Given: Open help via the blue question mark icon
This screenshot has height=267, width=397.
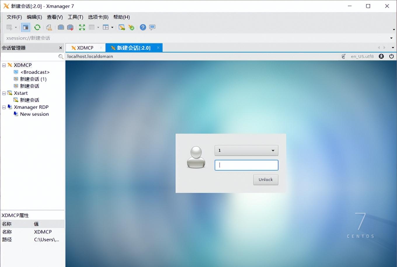Looking at the screenshot, I should (x=143, y=27).
